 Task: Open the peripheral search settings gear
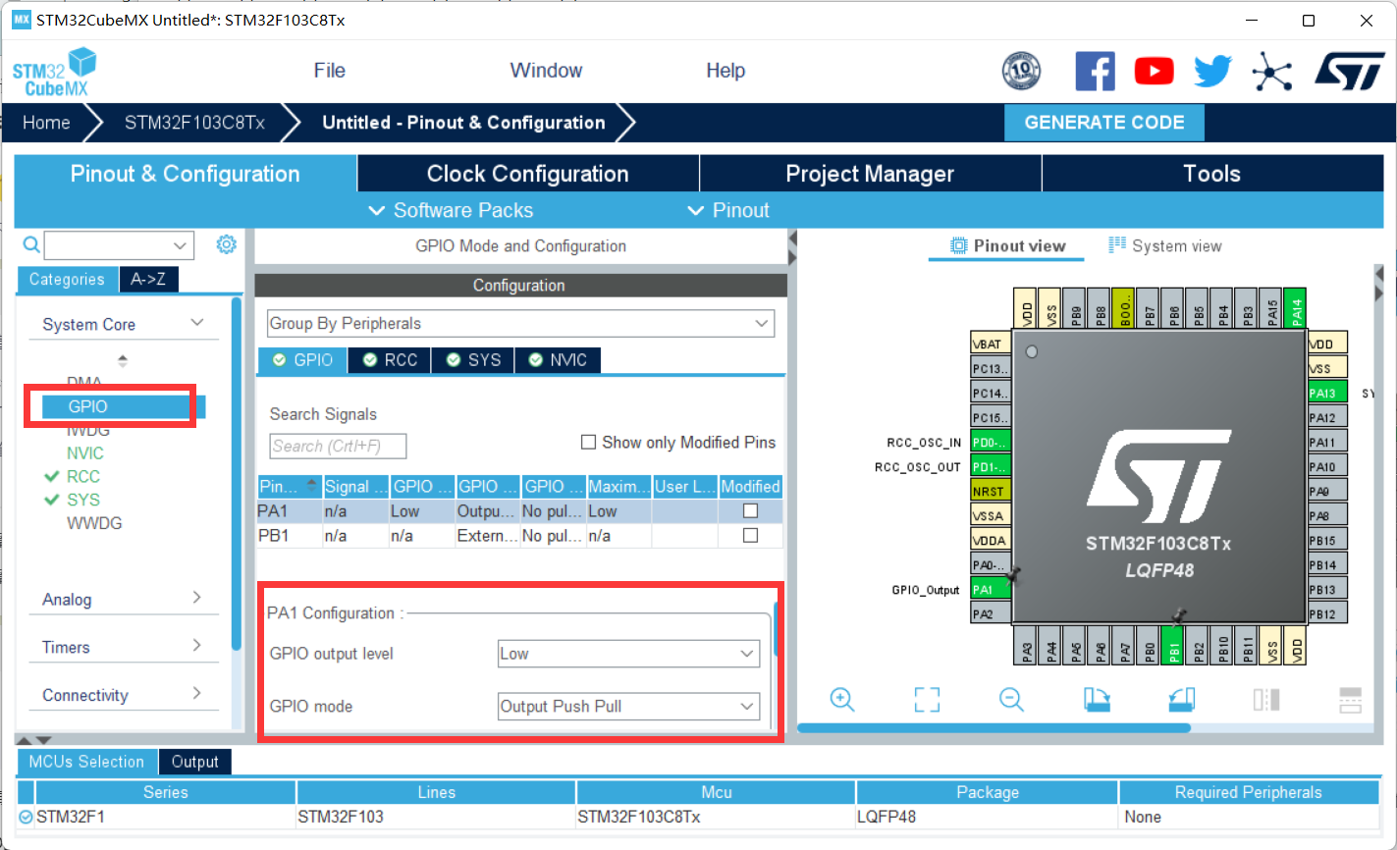click(x=227, y=244)
